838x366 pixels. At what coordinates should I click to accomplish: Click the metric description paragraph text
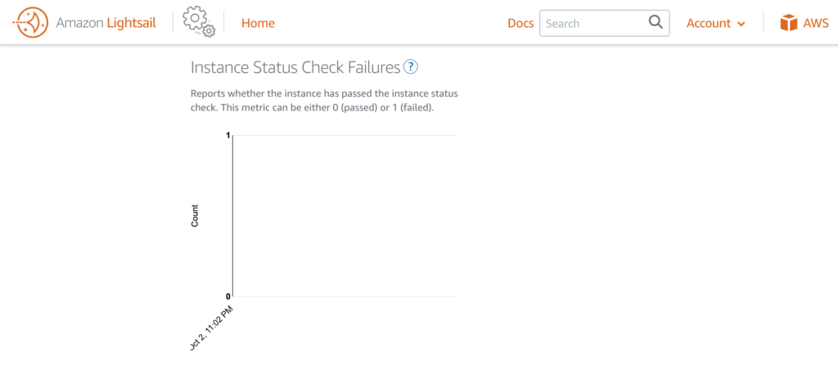(324, 101)
